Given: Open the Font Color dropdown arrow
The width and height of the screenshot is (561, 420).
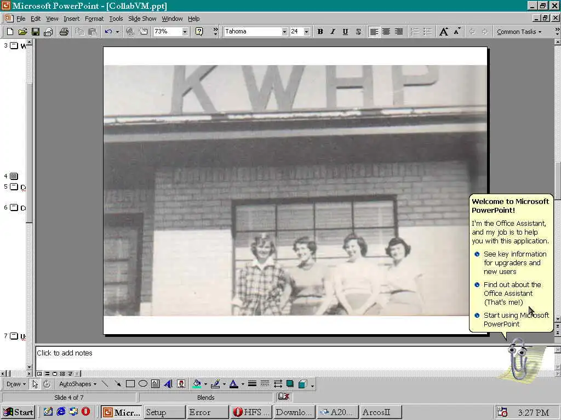Looking at the screenshot, I should click(243, 384).
